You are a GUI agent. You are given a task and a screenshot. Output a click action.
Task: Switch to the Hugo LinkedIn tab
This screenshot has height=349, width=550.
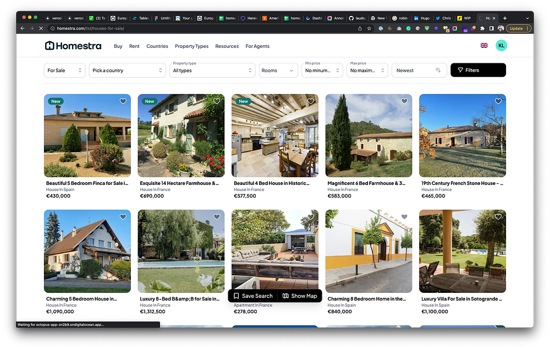422,18
